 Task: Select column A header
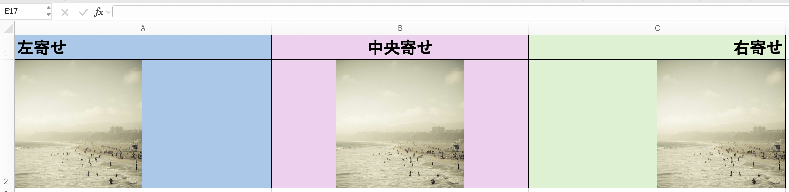[x=143, y=28]
